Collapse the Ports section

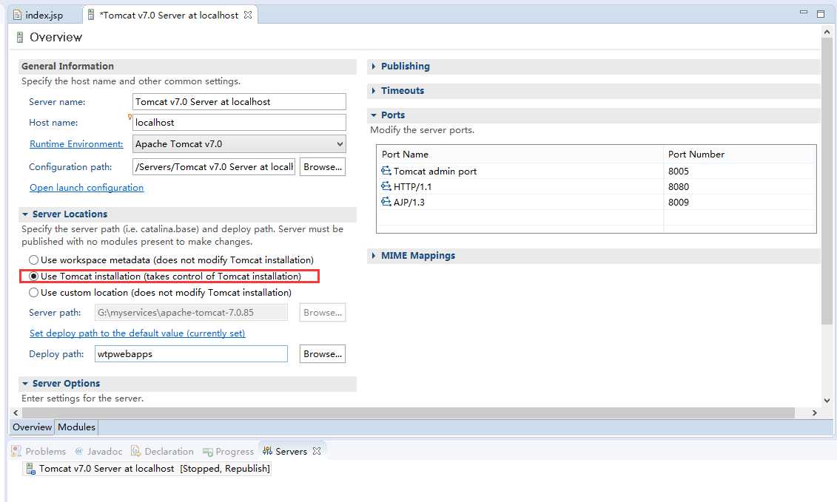pyautogui.click(x=374, y=115)
